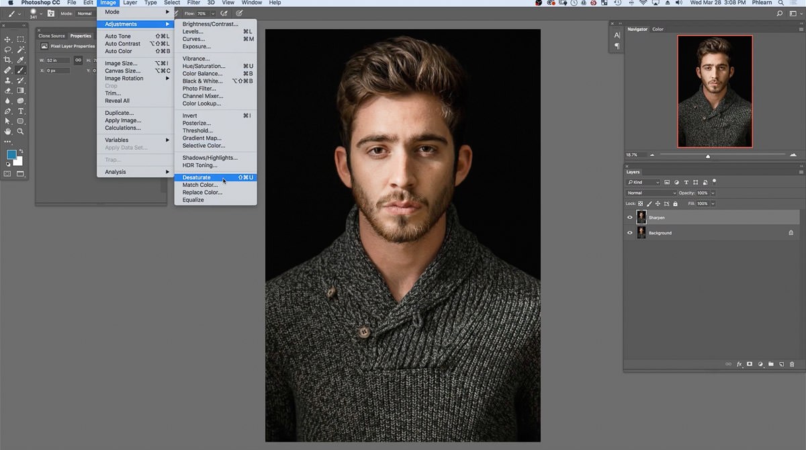
Task: Open the Flow percentage dropdown
Action: [213, 13]
